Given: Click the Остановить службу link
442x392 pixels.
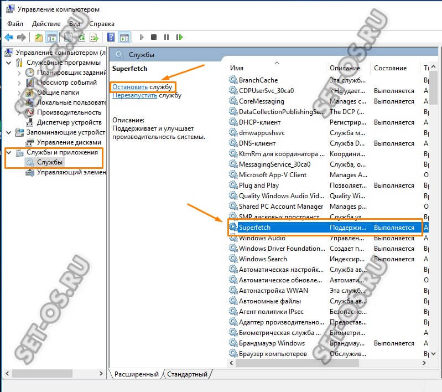Looking at the screenshot, I should tap(130, 86).
